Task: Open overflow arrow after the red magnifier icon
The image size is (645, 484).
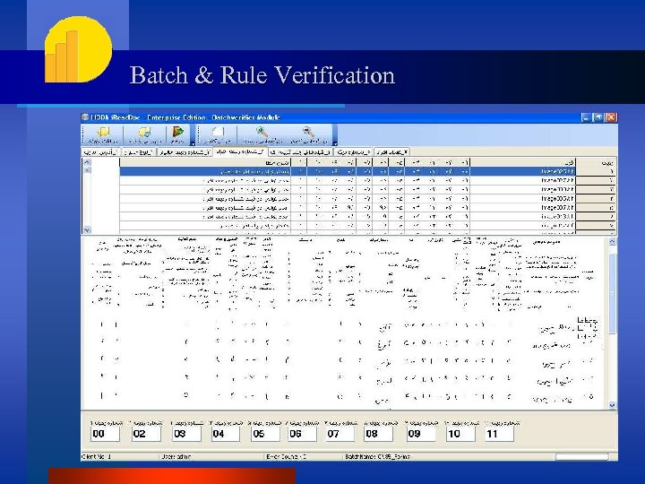Action: click(x=335, y=143)
